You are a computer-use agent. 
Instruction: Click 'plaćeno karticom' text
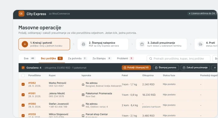[x=151, y=107]
